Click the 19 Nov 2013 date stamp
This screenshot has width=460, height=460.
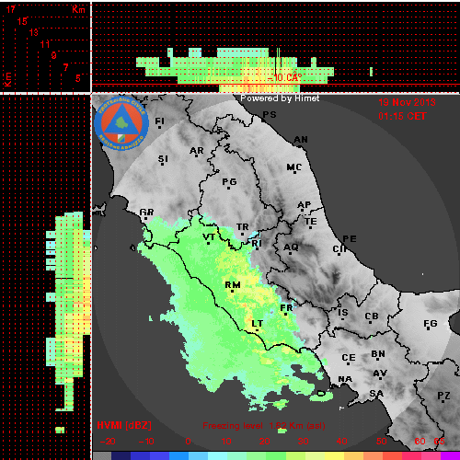click(x=407, y=102)
